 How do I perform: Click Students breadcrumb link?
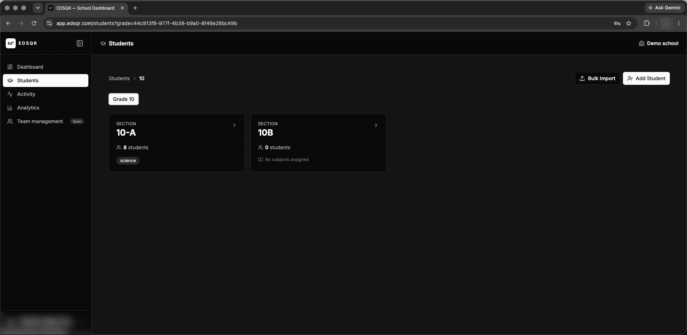pyautogui.click(x=119, y=78)
